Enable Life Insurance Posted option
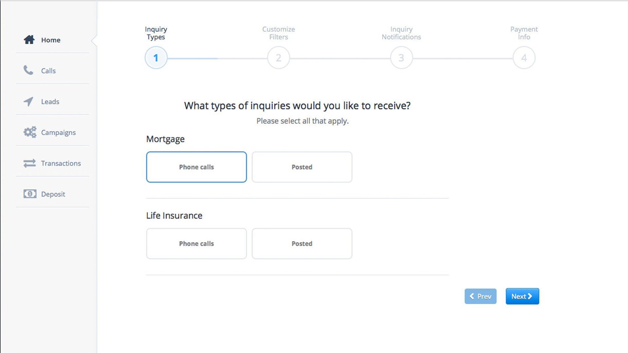 tap(302, 244)
